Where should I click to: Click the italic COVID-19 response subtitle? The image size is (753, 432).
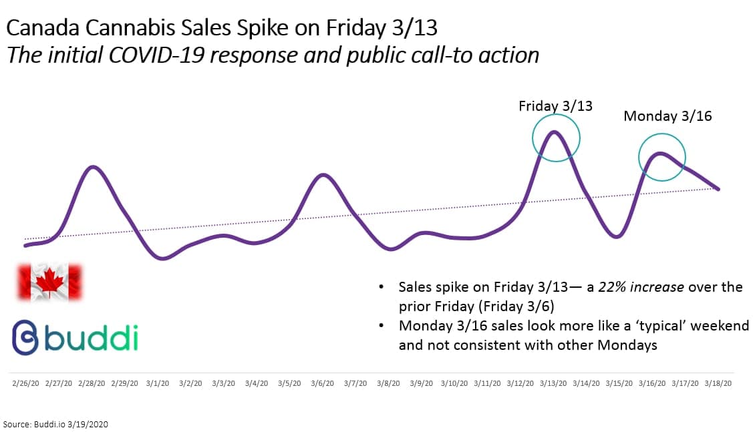(x=273, y=55)
